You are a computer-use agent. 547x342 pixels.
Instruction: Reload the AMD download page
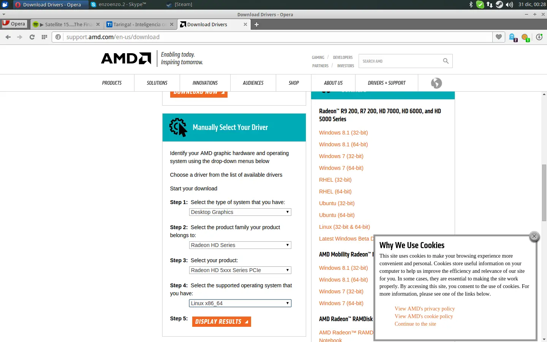coord(32,37)
